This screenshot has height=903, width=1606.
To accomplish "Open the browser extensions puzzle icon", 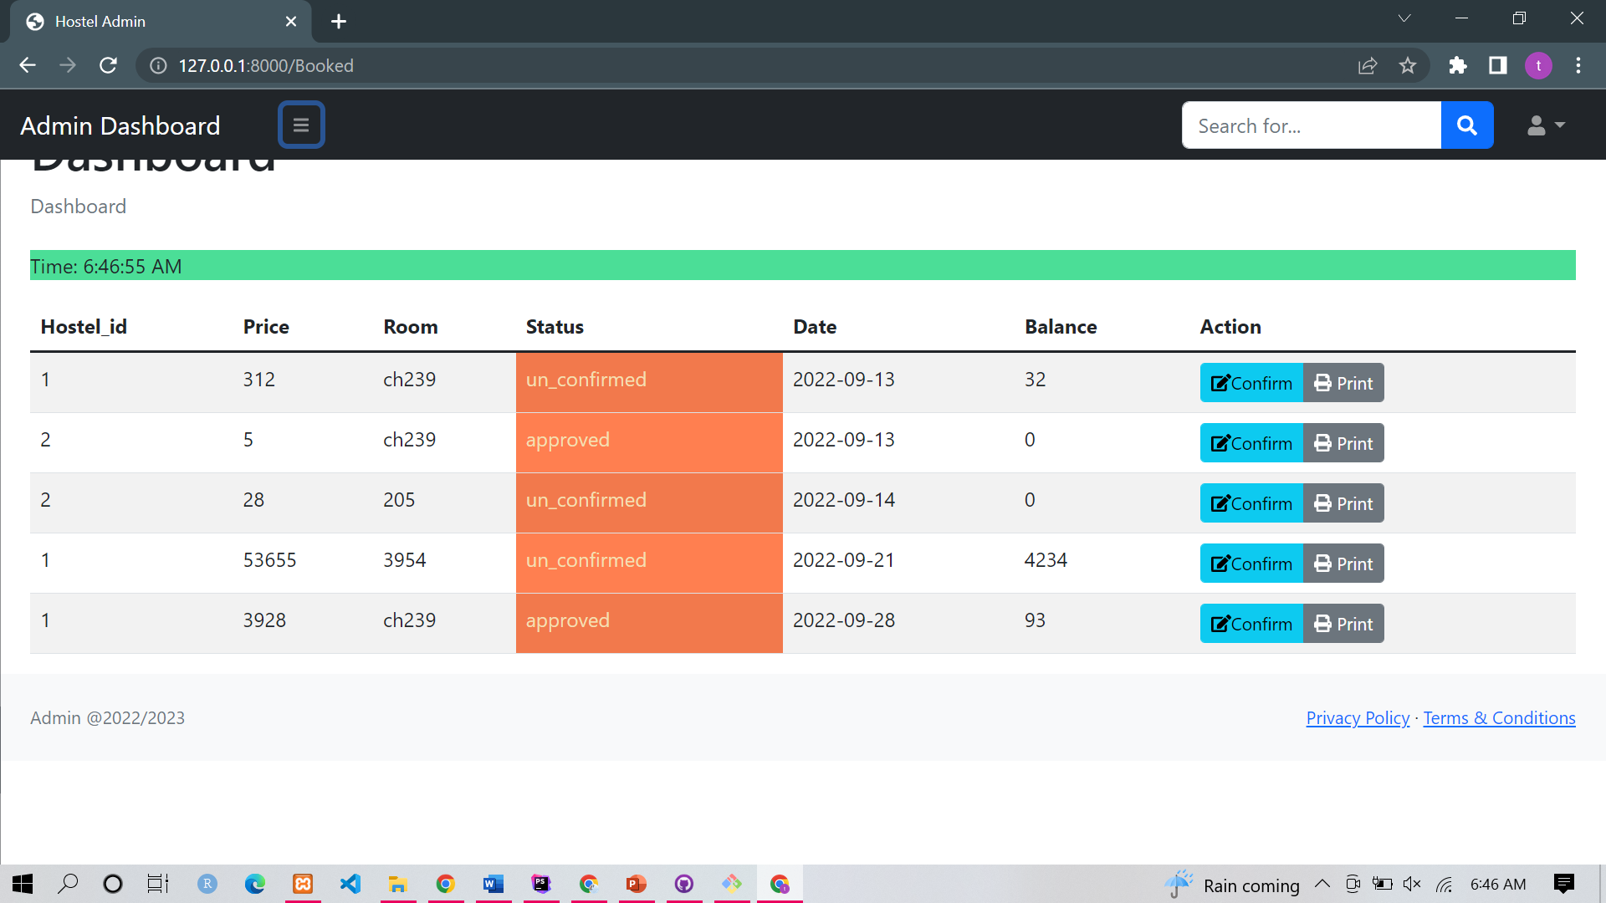I will (x=1458, y=65).
